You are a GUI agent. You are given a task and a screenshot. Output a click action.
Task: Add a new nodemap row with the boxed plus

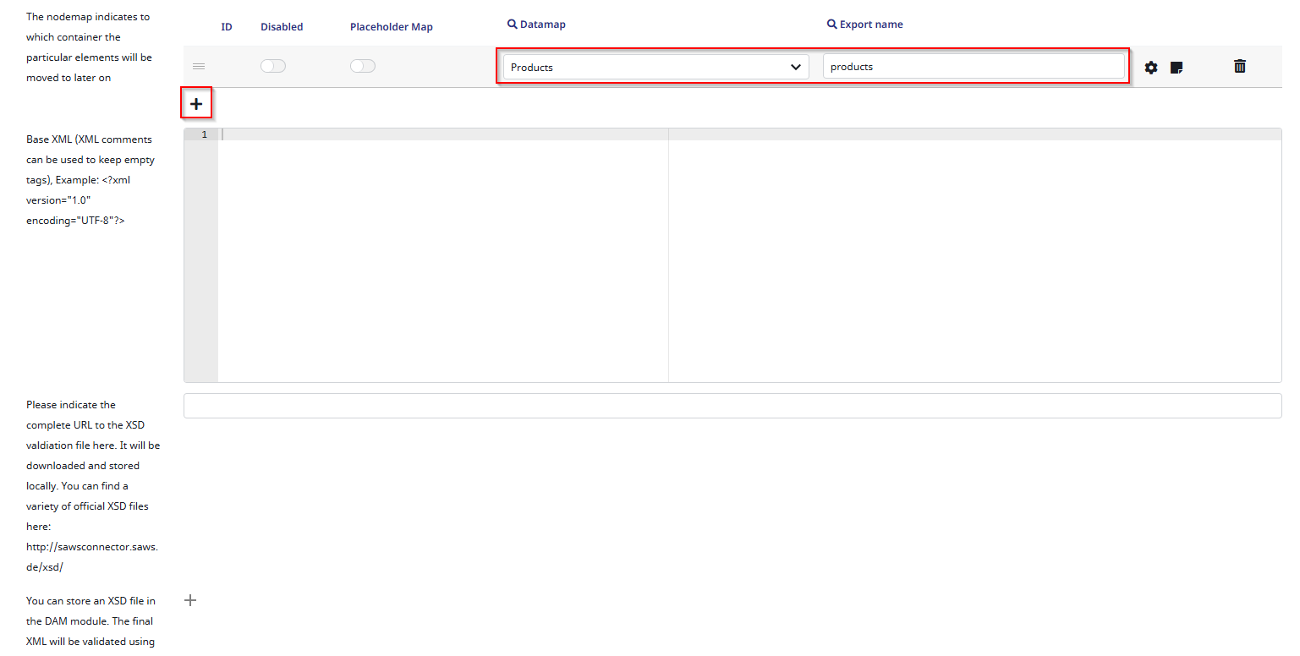[x=196, y=104]
